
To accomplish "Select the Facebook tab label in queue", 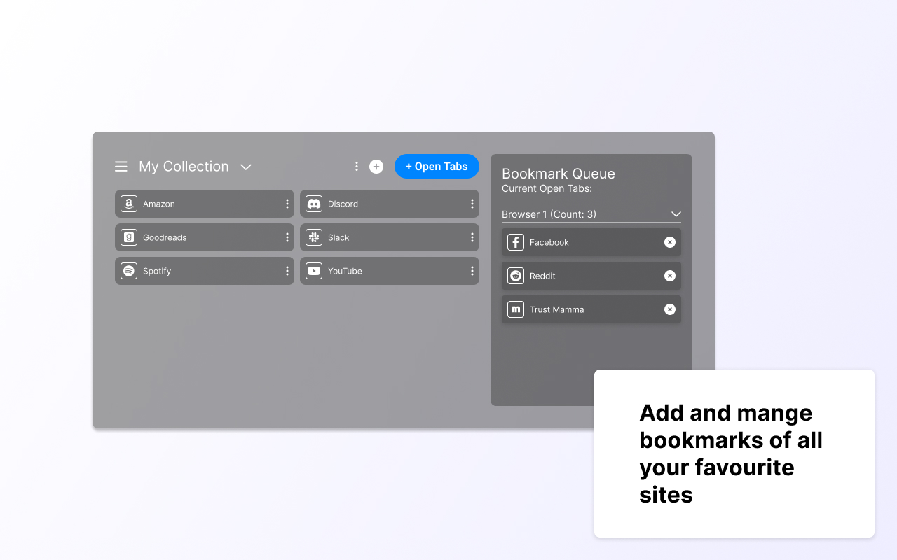I will (549, 242).
